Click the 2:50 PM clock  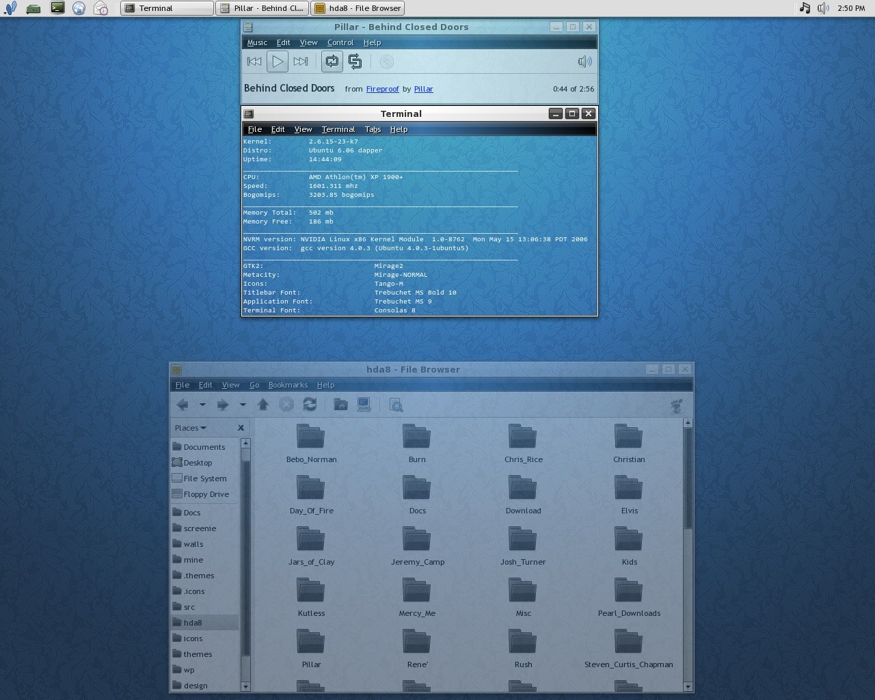click(x=851, y=8)
